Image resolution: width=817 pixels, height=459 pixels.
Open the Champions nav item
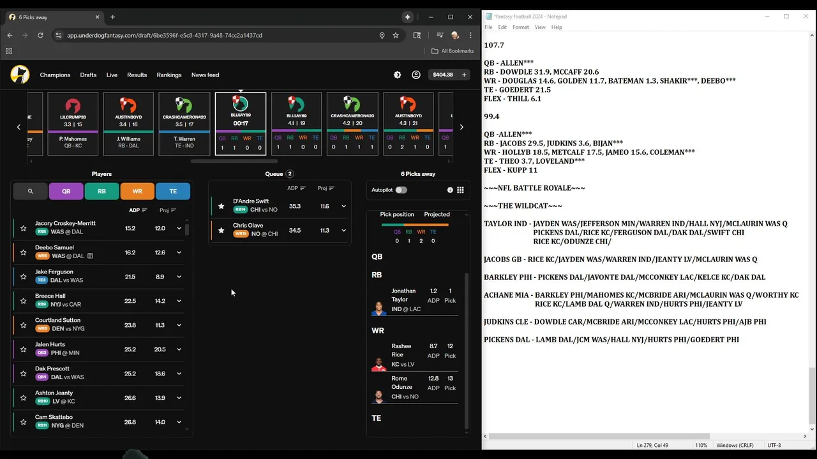point(55,75)
